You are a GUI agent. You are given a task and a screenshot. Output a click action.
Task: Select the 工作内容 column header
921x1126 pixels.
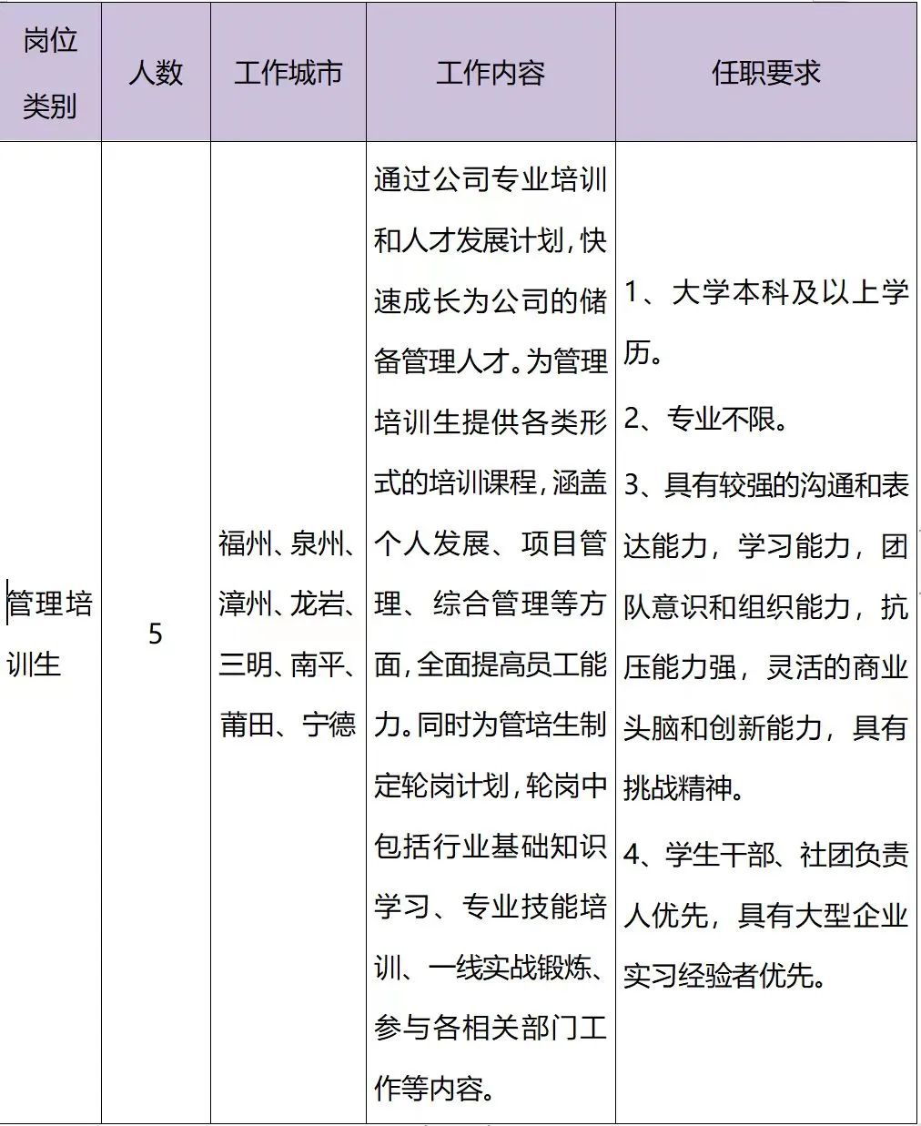pyautogui.click(x=491, y=73)
